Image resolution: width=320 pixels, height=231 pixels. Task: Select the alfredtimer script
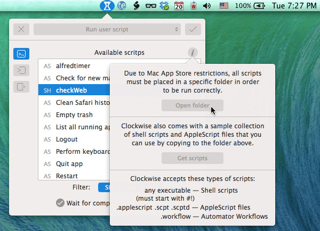pyautogui.click(x=74, y=66)
